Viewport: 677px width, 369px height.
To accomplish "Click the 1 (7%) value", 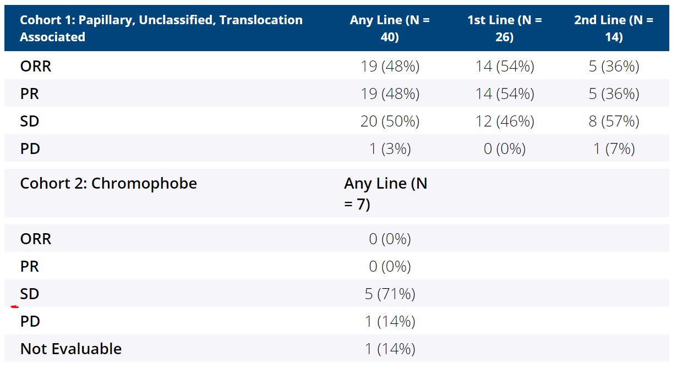I will (x=614, y=148).
